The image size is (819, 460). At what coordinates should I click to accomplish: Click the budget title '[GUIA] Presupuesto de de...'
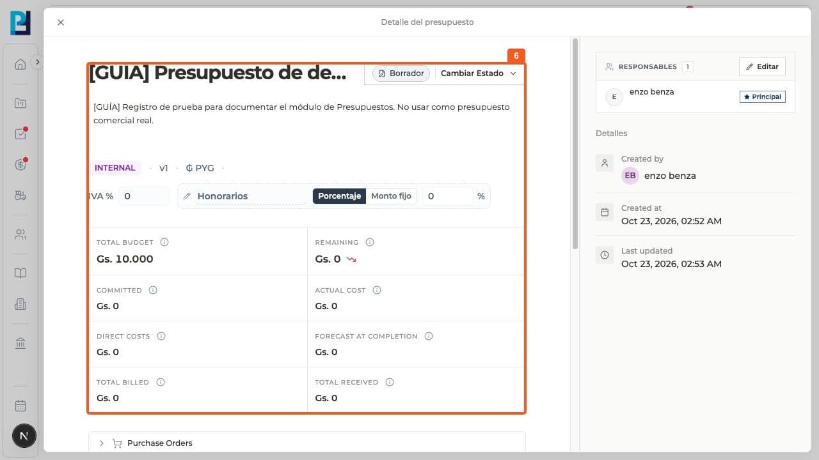[x=218, y=73]
